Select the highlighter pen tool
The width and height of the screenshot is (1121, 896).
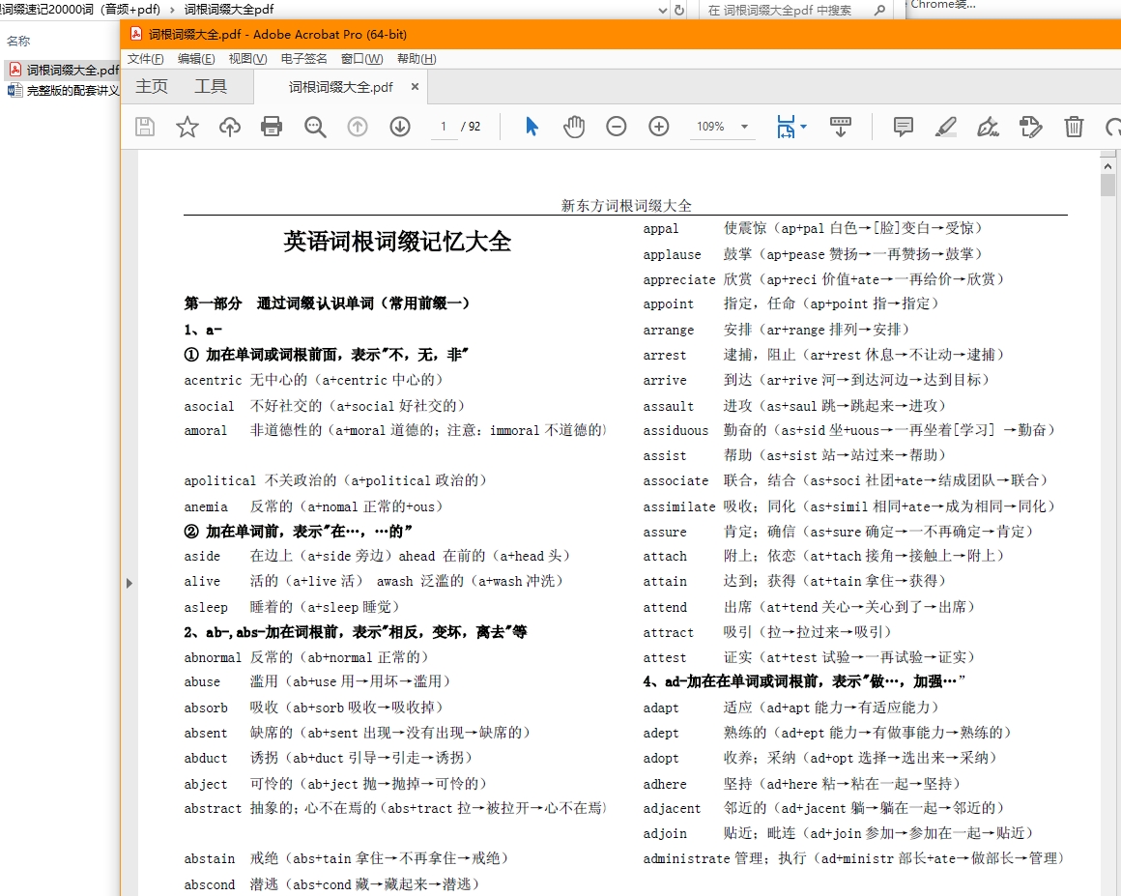[x=946, y=127]
